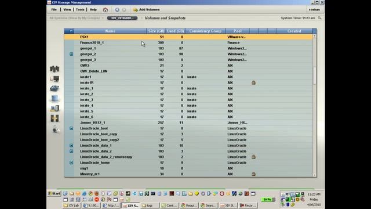The width and height of the screenshot is (371, 209).
Task: Click the System Time display
Action: [x=298, y=18]
